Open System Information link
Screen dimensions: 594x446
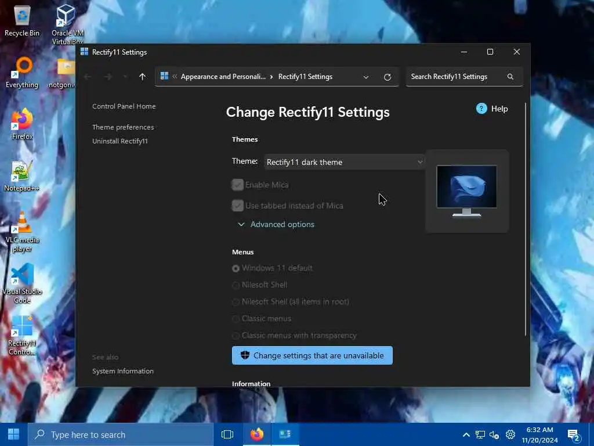(123, 371)
